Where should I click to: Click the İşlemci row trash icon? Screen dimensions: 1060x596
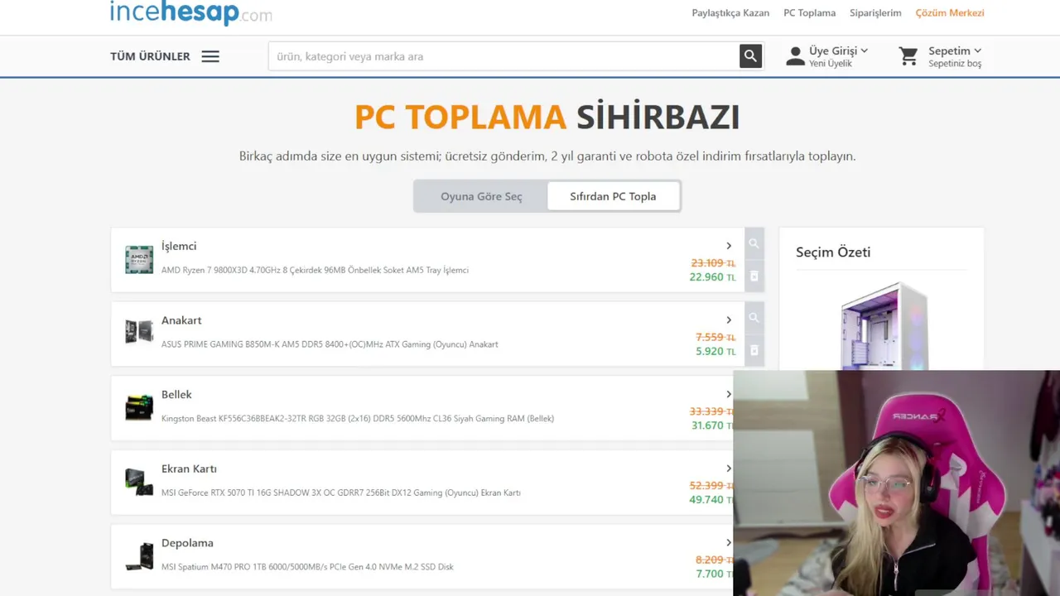tap(754, 276)
